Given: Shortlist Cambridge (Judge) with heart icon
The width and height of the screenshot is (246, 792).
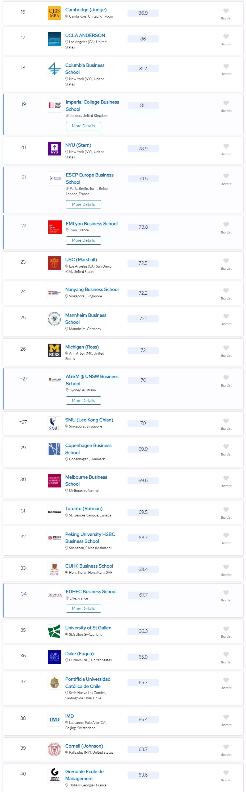Looking at the screenshot, I should click(226, 11).
